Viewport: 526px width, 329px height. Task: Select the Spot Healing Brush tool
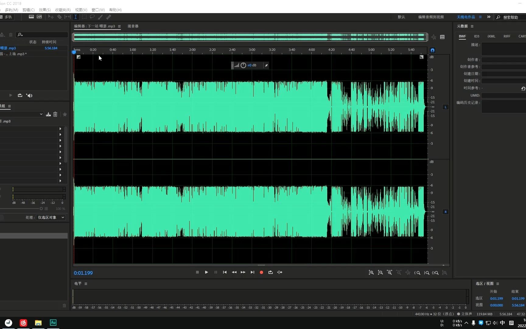coord(108,17)
